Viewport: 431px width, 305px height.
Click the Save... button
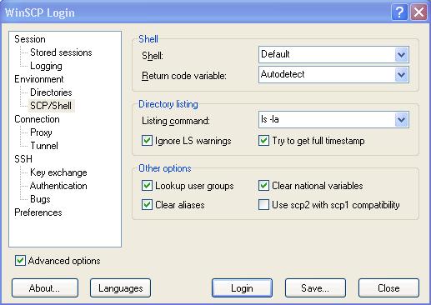pyautogui.click(x=315, y=288)
